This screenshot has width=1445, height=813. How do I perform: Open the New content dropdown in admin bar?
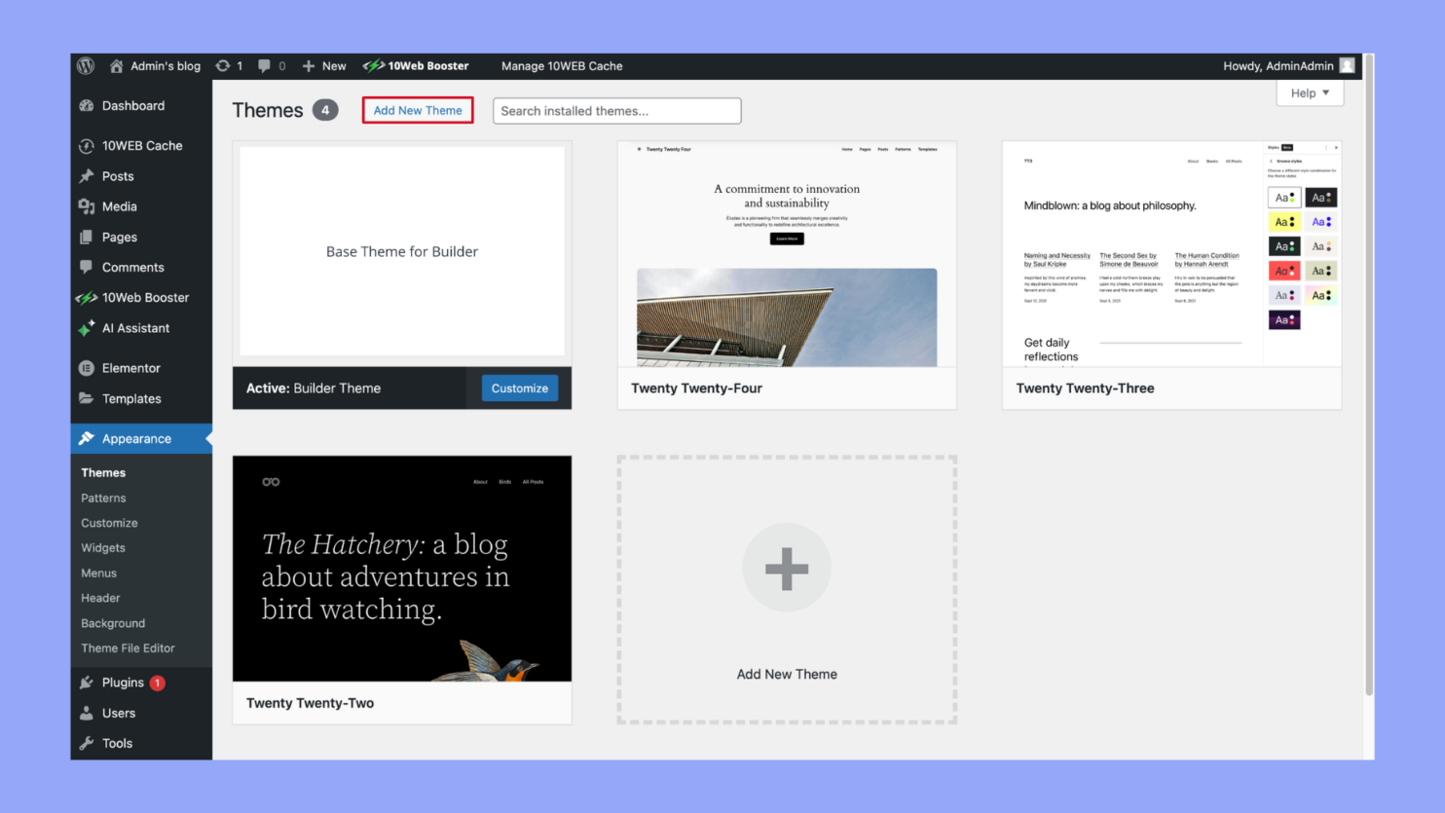[324, 66]
